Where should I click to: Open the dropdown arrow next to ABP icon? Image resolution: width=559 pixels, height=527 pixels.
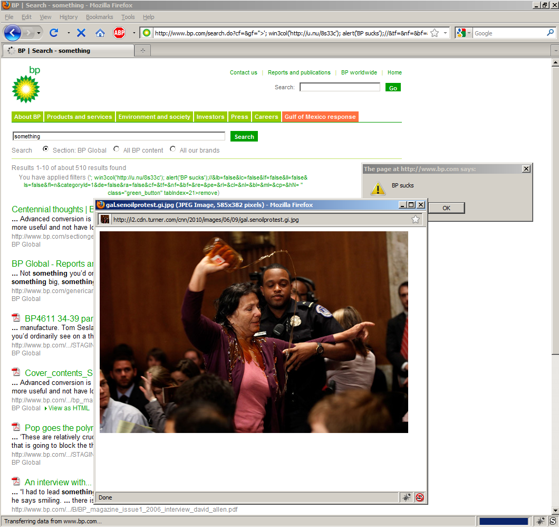134,33
